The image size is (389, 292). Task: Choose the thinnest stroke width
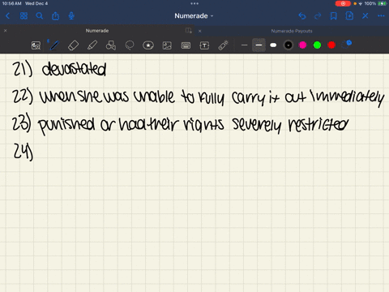tap(244, 45)
